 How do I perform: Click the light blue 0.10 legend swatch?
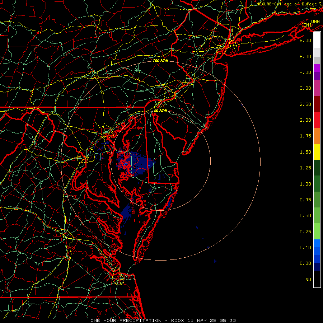point(317,243)
